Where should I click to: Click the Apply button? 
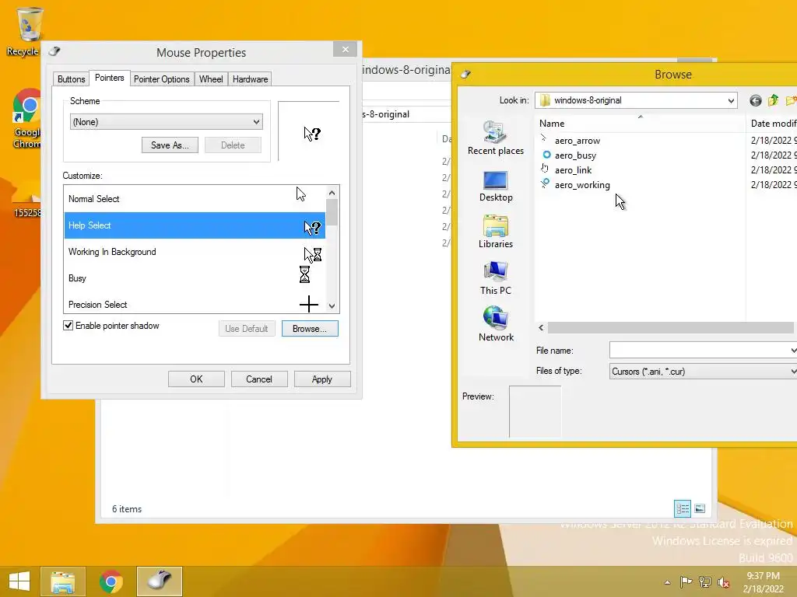(322, 379)
